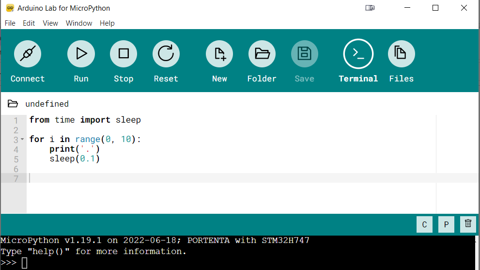Viewport: 480px width, 270px height.
Task: Open the Folder chooser
Action: point(262,54)
